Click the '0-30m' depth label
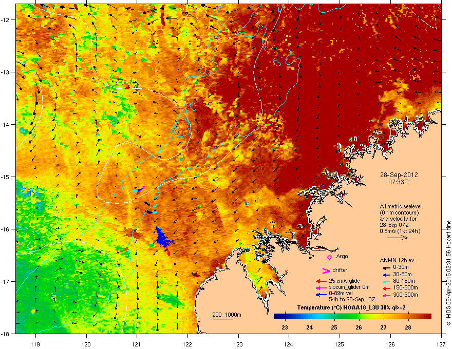This screenshot has width=452, height=349. (x=401, y=267)
